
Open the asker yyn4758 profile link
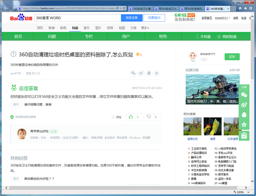click(15, 73)
